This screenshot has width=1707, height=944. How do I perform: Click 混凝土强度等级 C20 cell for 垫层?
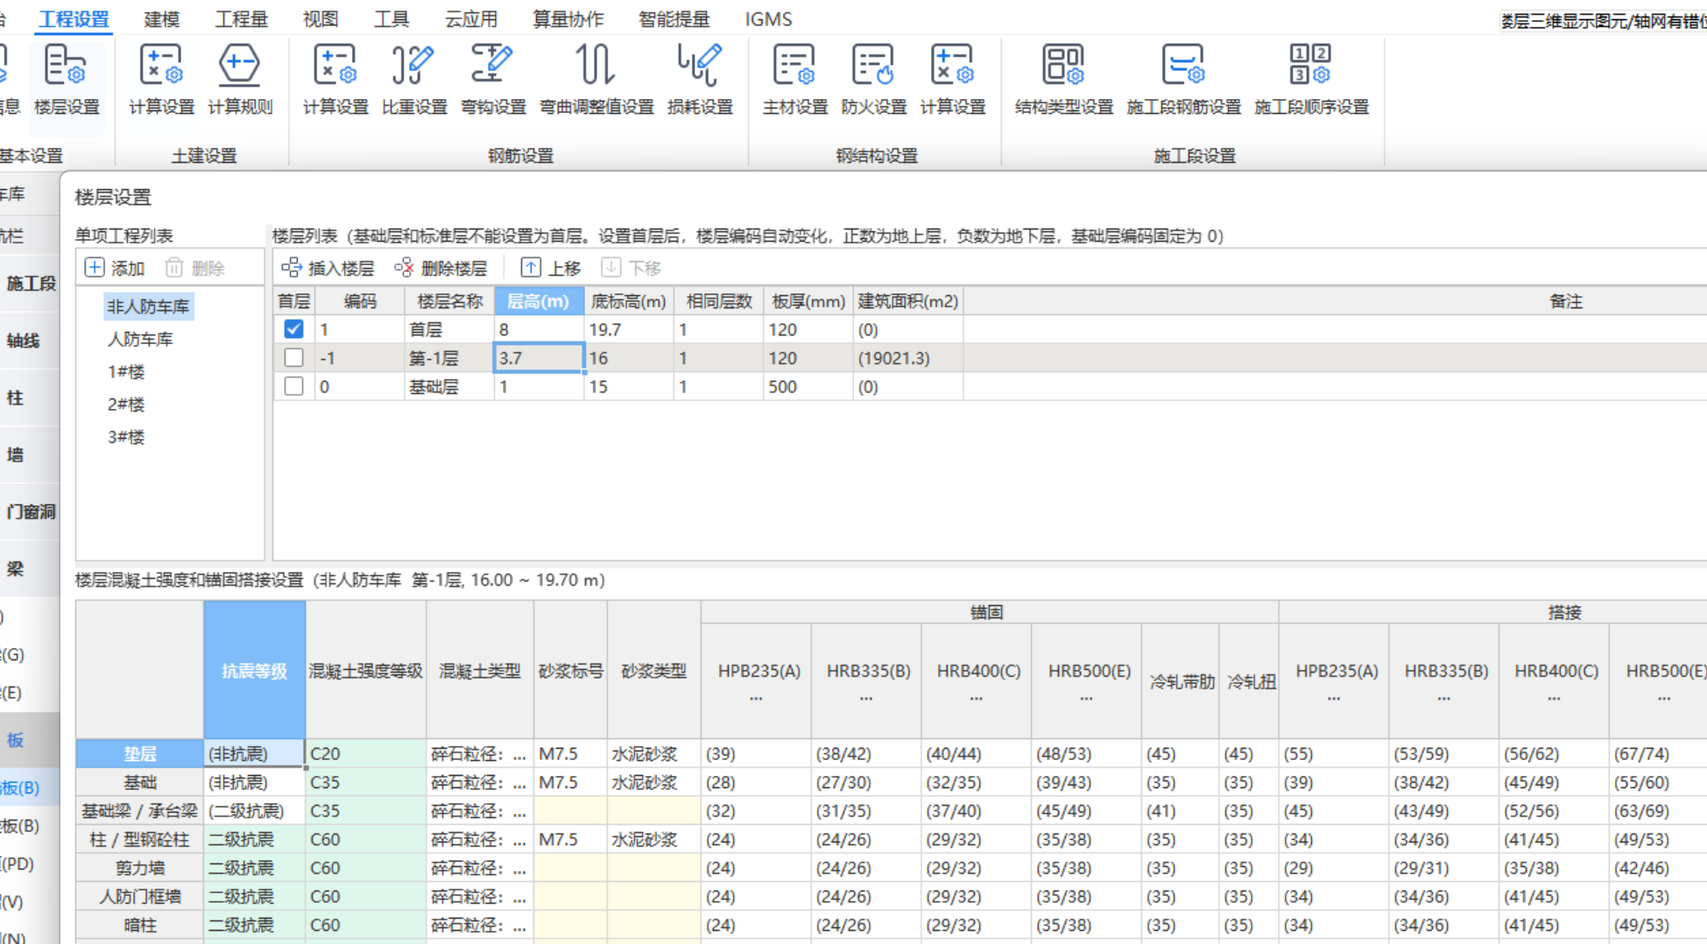(365, 754)
